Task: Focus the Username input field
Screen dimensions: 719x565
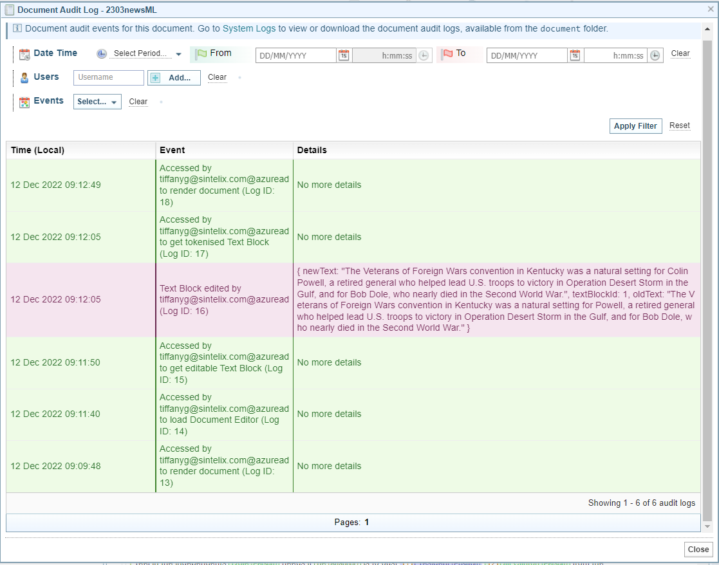Action: point(109,78)
